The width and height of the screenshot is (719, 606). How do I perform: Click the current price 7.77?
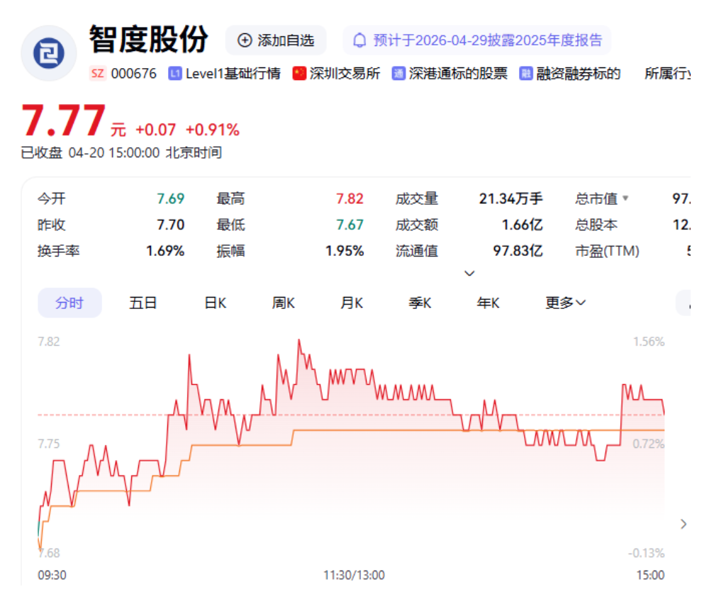(64, 120)
